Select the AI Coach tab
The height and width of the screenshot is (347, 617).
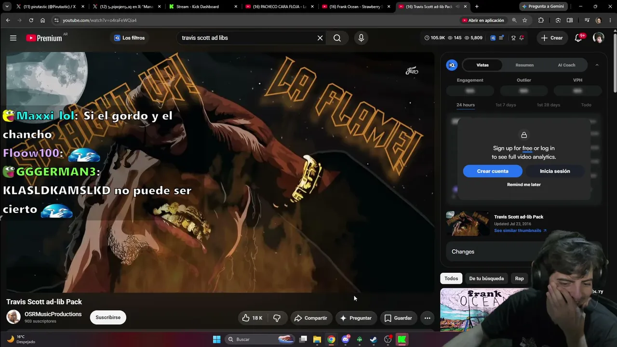(x=566, y=65)
